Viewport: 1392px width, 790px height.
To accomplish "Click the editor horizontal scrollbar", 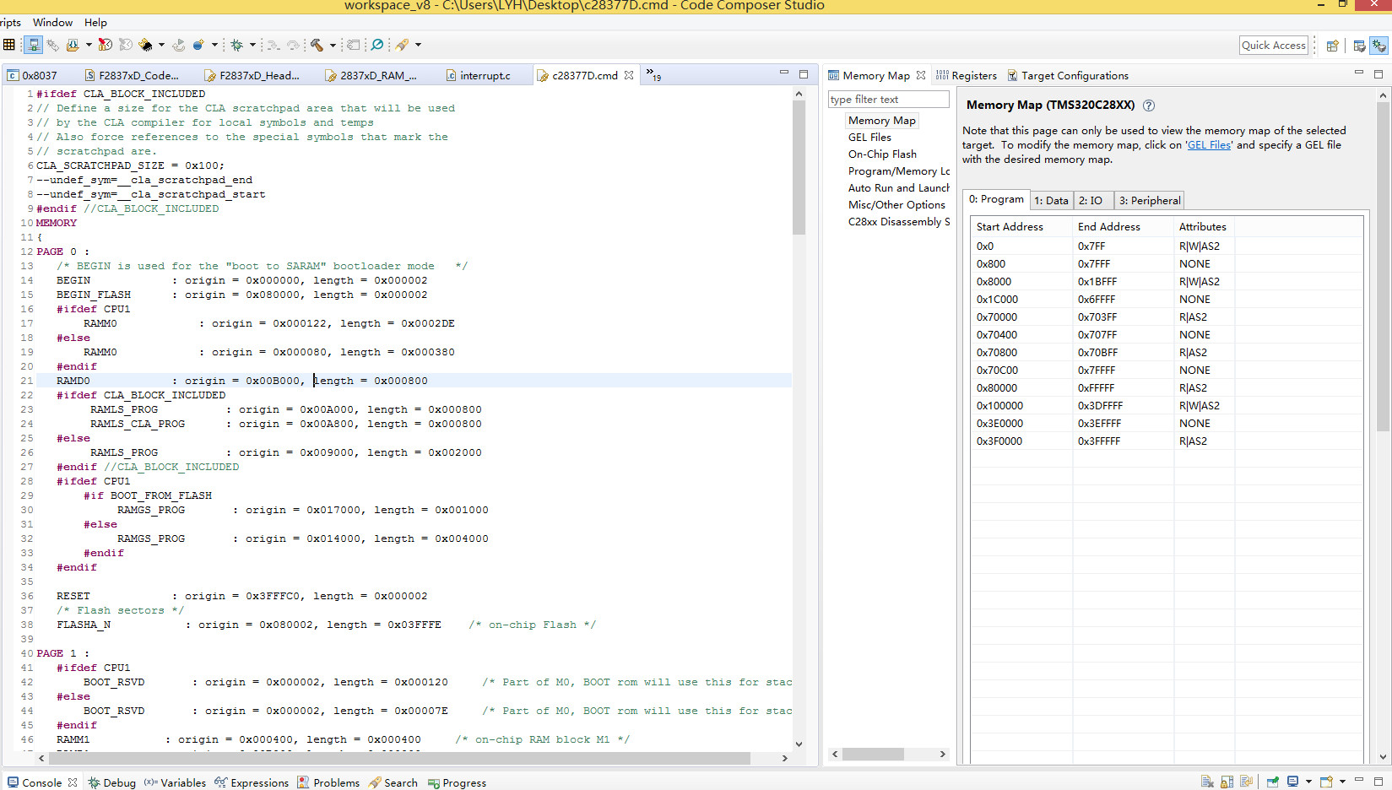I will click(x=397, y=758).
